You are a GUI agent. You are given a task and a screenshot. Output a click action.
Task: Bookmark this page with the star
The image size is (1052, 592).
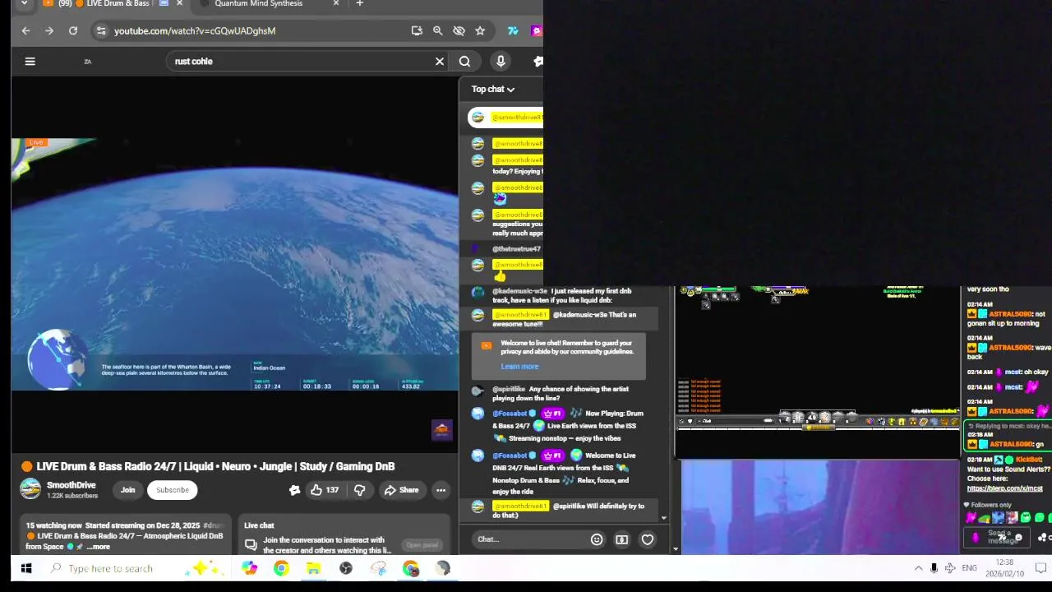coord(480,30)
